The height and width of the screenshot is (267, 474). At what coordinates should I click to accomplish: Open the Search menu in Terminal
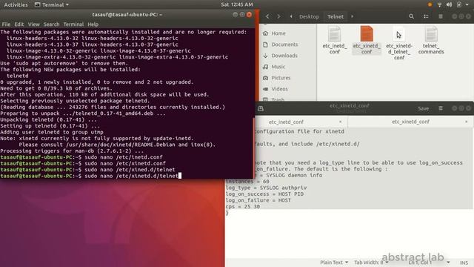(51, 24)
